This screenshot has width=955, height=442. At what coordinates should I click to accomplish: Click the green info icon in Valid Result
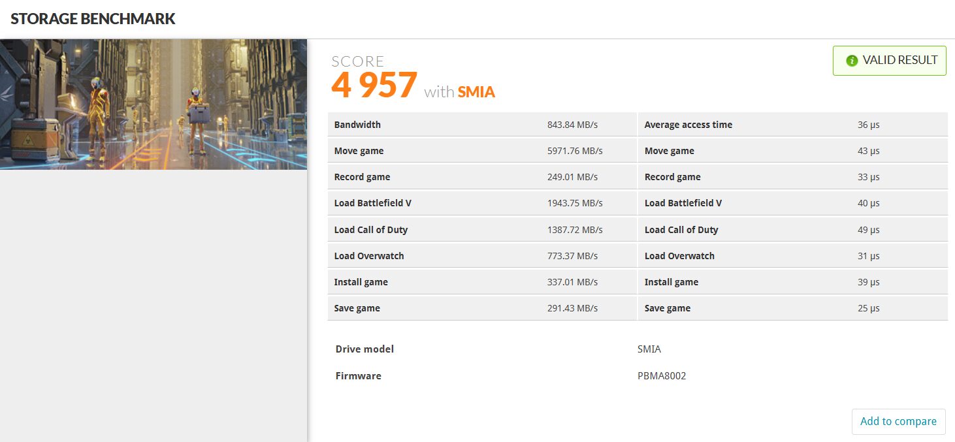point(851,61)
